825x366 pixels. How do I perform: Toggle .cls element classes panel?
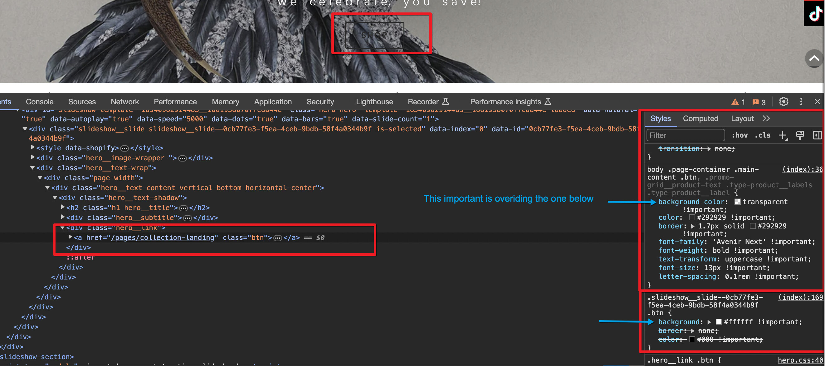[x=763, y=135]
